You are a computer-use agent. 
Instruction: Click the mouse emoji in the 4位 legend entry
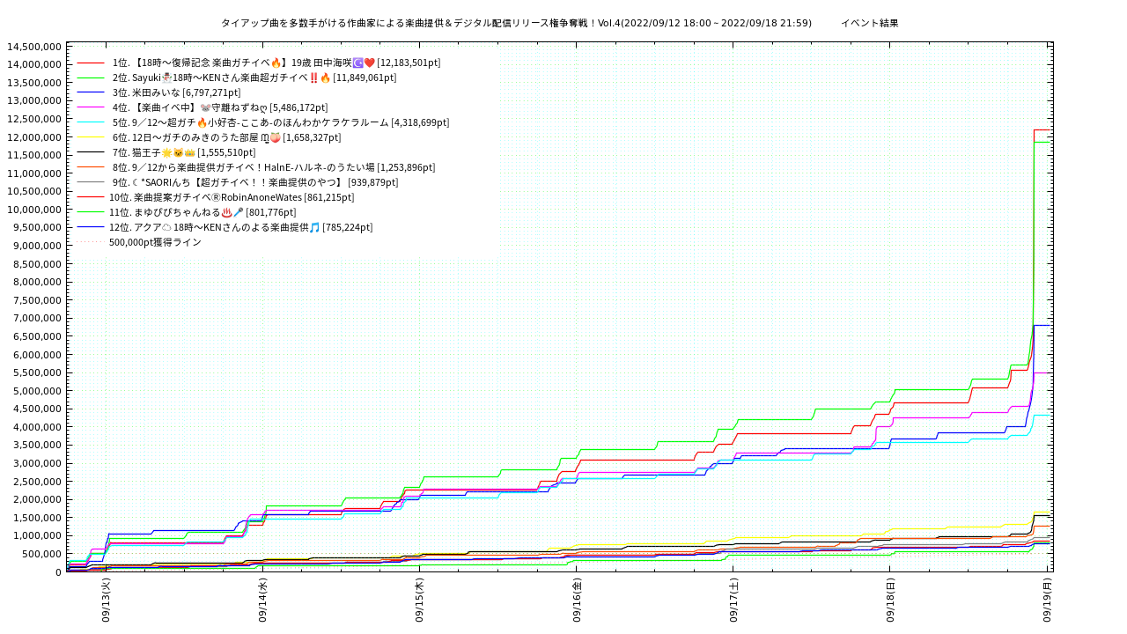click(206, 107)
